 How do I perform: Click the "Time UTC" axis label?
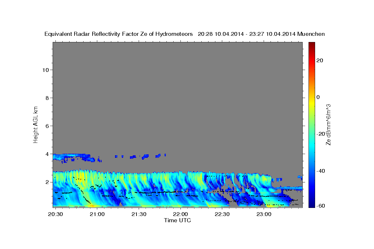pos(178,220)
